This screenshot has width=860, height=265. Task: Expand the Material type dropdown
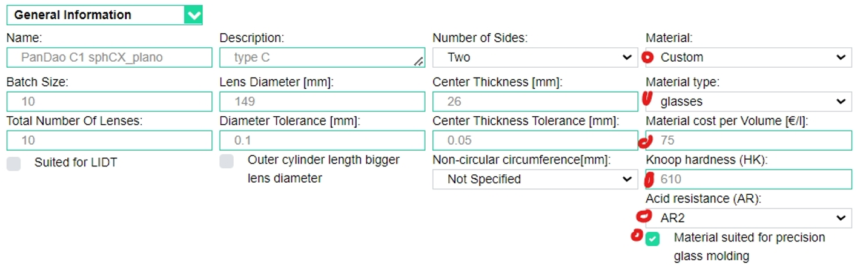(749, 101)
